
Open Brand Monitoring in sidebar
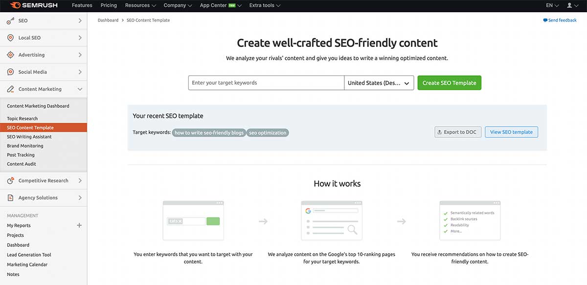click(x=25, y=146)
